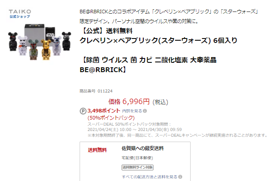Click the product title クレベリン×ベアブリック
The image size is (268, 181).
158,41
